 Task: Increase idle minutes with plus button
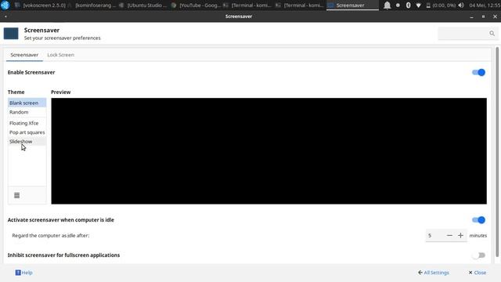point(460,235)
